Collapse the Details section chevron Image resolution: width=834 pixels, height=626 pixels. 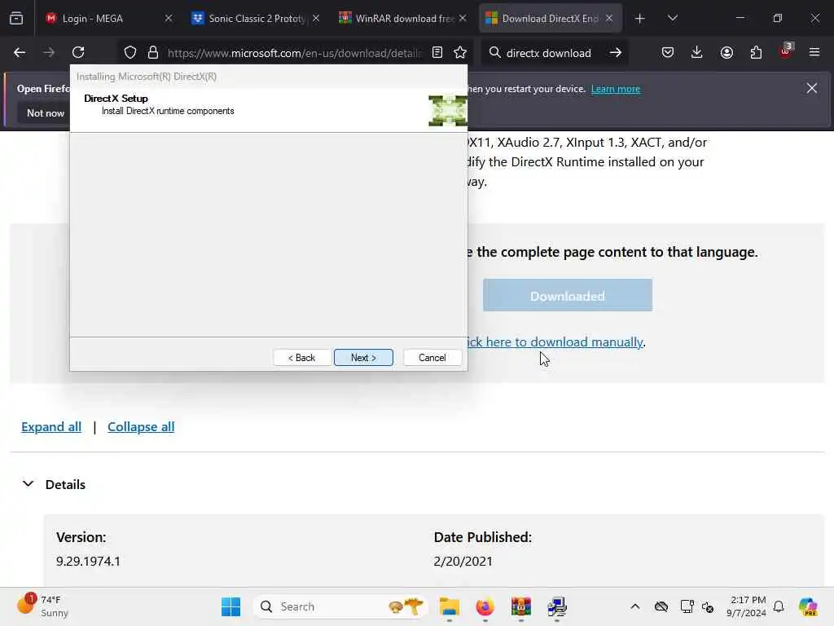point(29,484)
